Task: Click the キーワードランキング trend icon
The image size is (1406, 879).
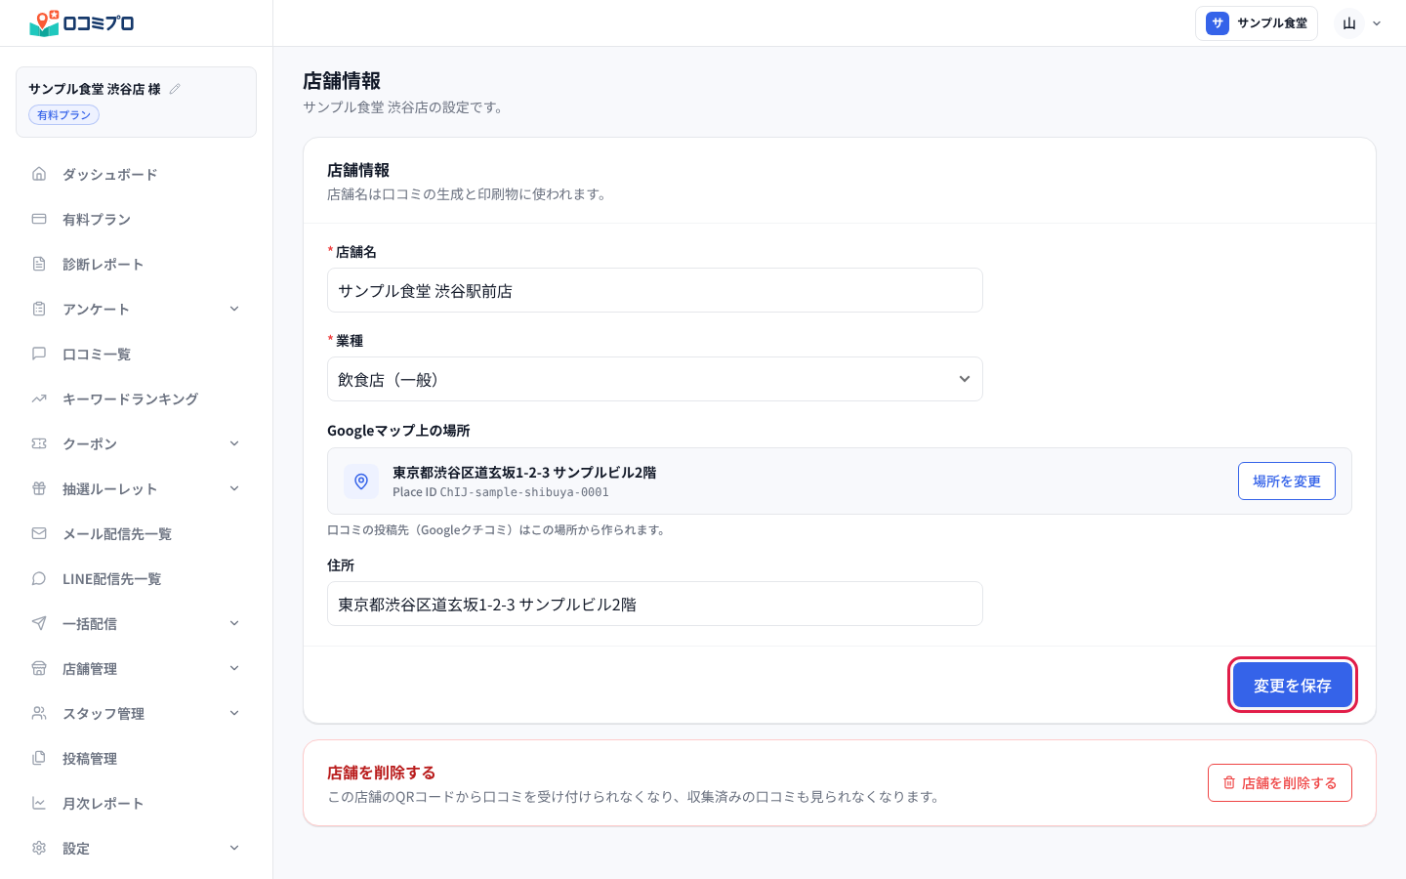Action: click(x=39, y=398)
